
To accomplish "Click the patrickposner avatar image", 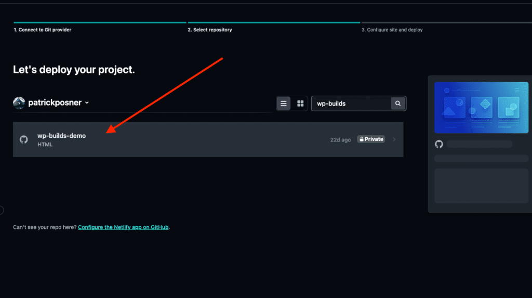I will 19,102.
